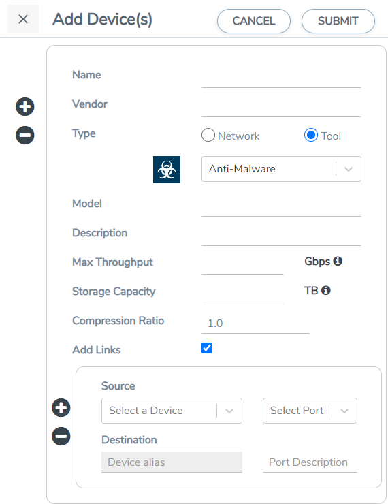Open the Anti-Malware tool type dropdown

pos(281,169)
